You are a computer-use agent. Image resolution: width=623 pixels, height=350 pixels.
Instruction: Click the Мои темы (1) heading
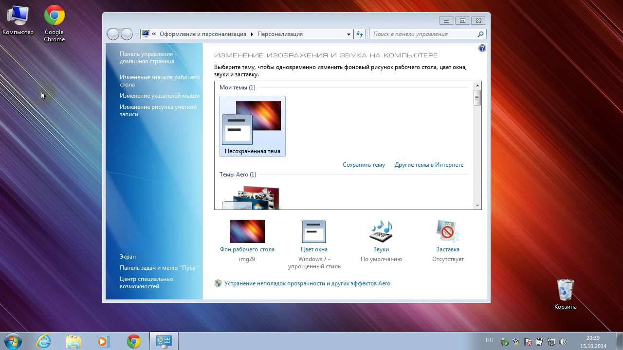coord(237,87)
